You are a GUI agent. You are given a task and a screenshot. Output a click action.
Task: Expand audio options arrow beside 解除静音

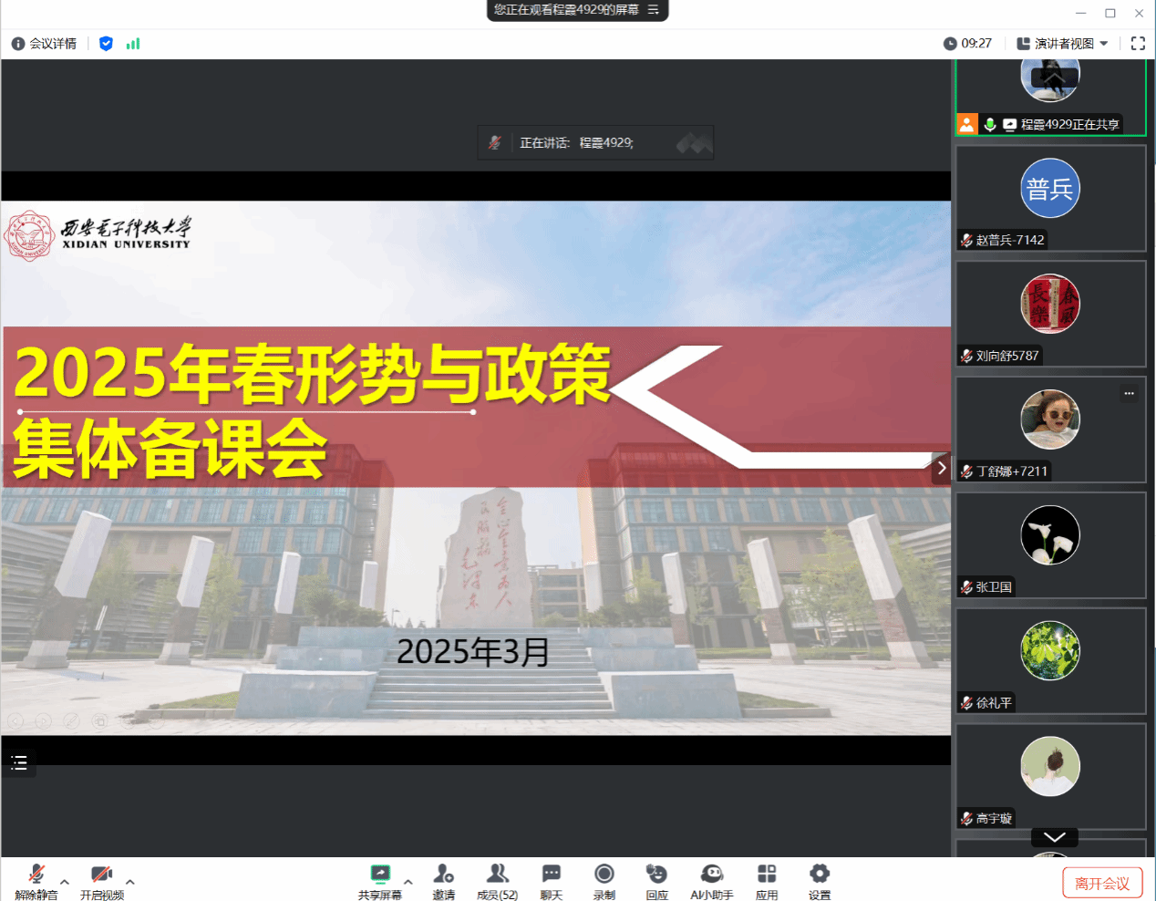point(65,882)
